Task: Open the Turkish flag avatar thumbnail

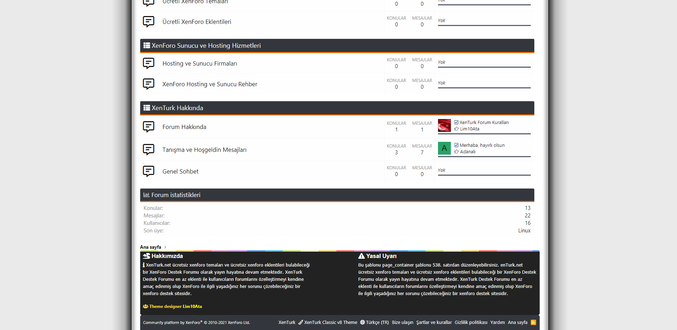Action: click(x=444, y=125)
